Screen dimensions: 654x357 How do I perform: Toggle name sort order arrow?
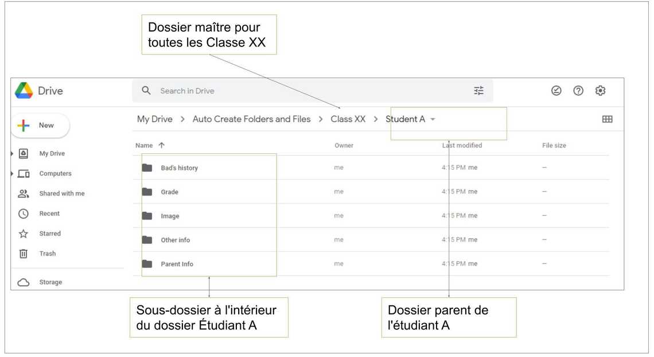click(161, 146)
